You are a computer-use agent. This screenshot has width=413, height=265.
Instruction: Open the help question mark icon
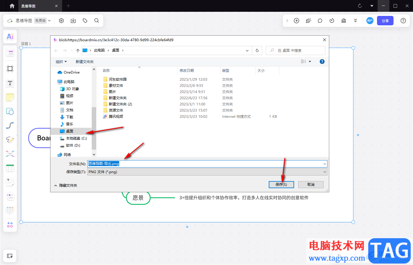[403, 21]
